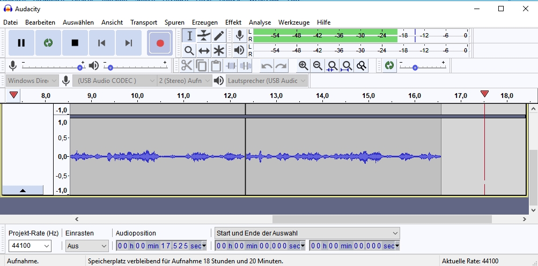The width and height of the screenshot is (538, 266).
Task: Select the Multi-Tool asterisk
Action: [218, 51]
